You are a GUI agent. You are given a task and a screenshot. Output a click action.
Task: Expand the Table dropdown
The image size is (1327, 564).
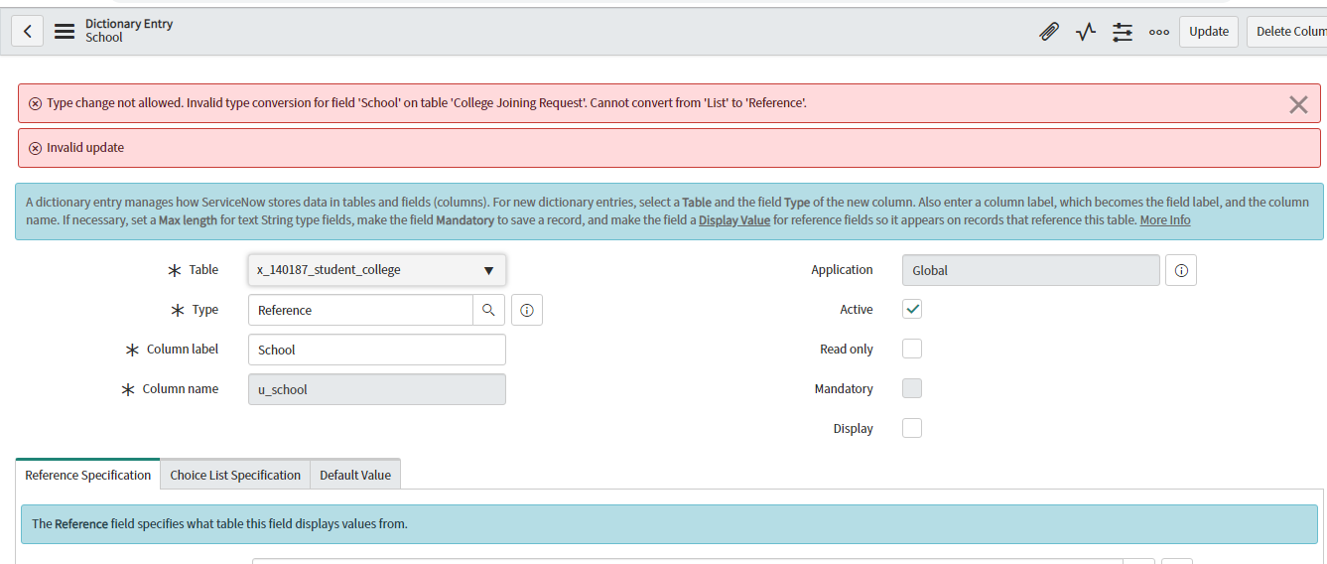(x=377, y=270)
